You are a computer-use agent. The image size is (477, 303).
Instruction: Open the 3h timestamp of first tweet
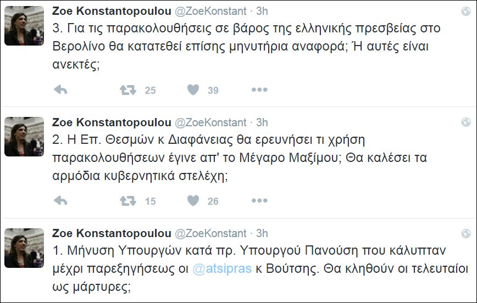click(x=262, y=11)
